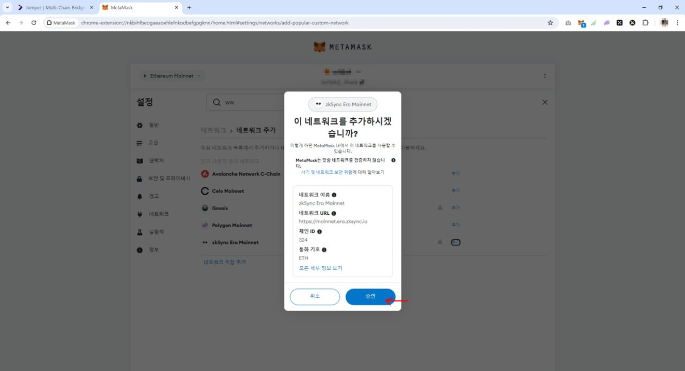Open tab search dropdown arrow
The width and height of the screenshot is (685, 371).
pyautogui.click(x=7, y=8)
